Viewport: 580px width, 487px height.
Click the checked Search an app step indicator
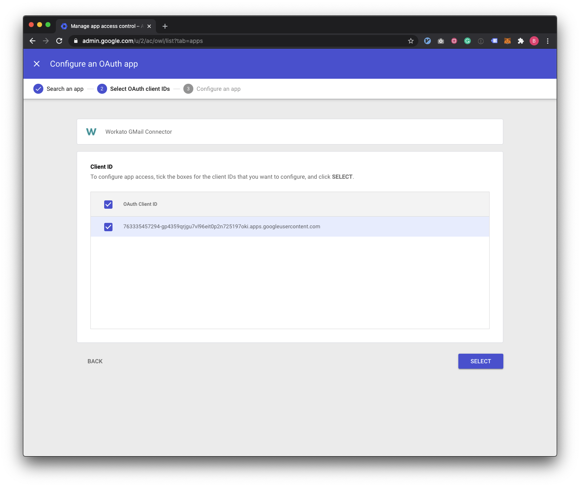click(38, 89)
